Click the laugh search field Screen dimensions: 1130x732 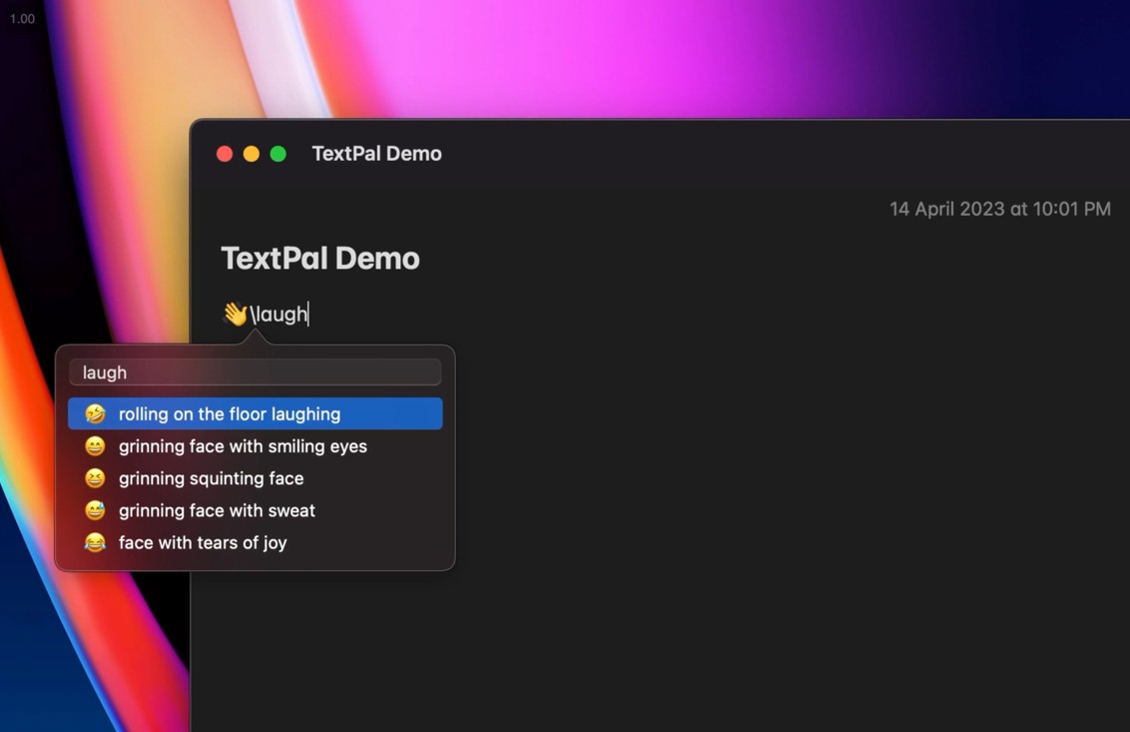coord(256,372)
